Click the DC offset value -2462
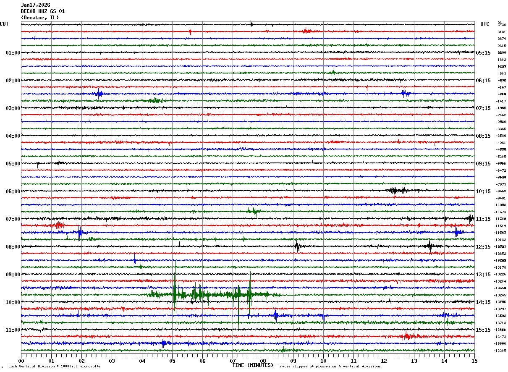508x372 pixels. pos(501,115)
